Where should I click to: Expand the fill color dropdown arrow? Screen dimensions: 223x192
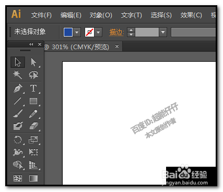tap(77, 32)
